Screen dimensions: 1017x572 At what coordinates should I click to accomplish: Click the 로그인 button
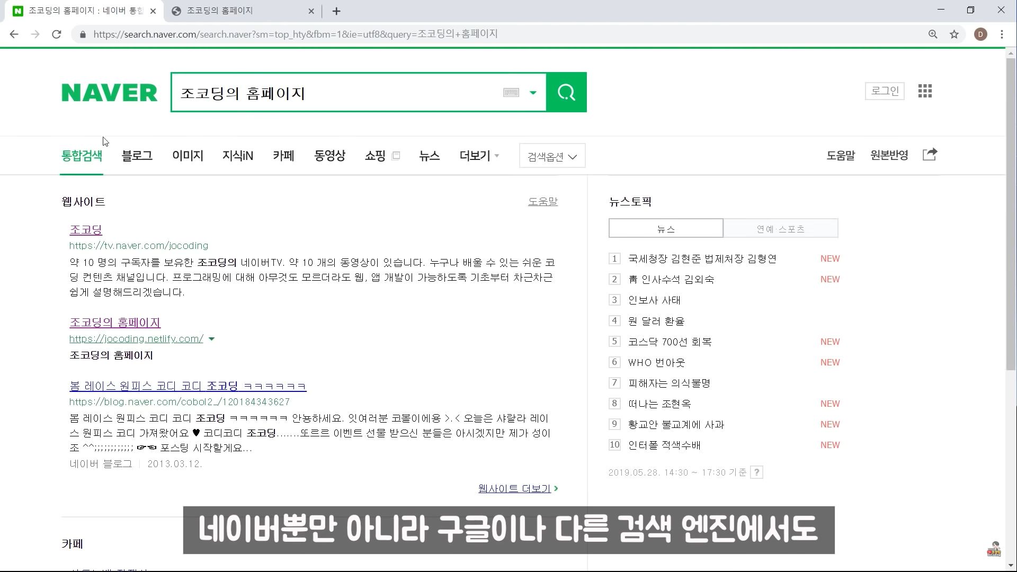pos(885,91)
